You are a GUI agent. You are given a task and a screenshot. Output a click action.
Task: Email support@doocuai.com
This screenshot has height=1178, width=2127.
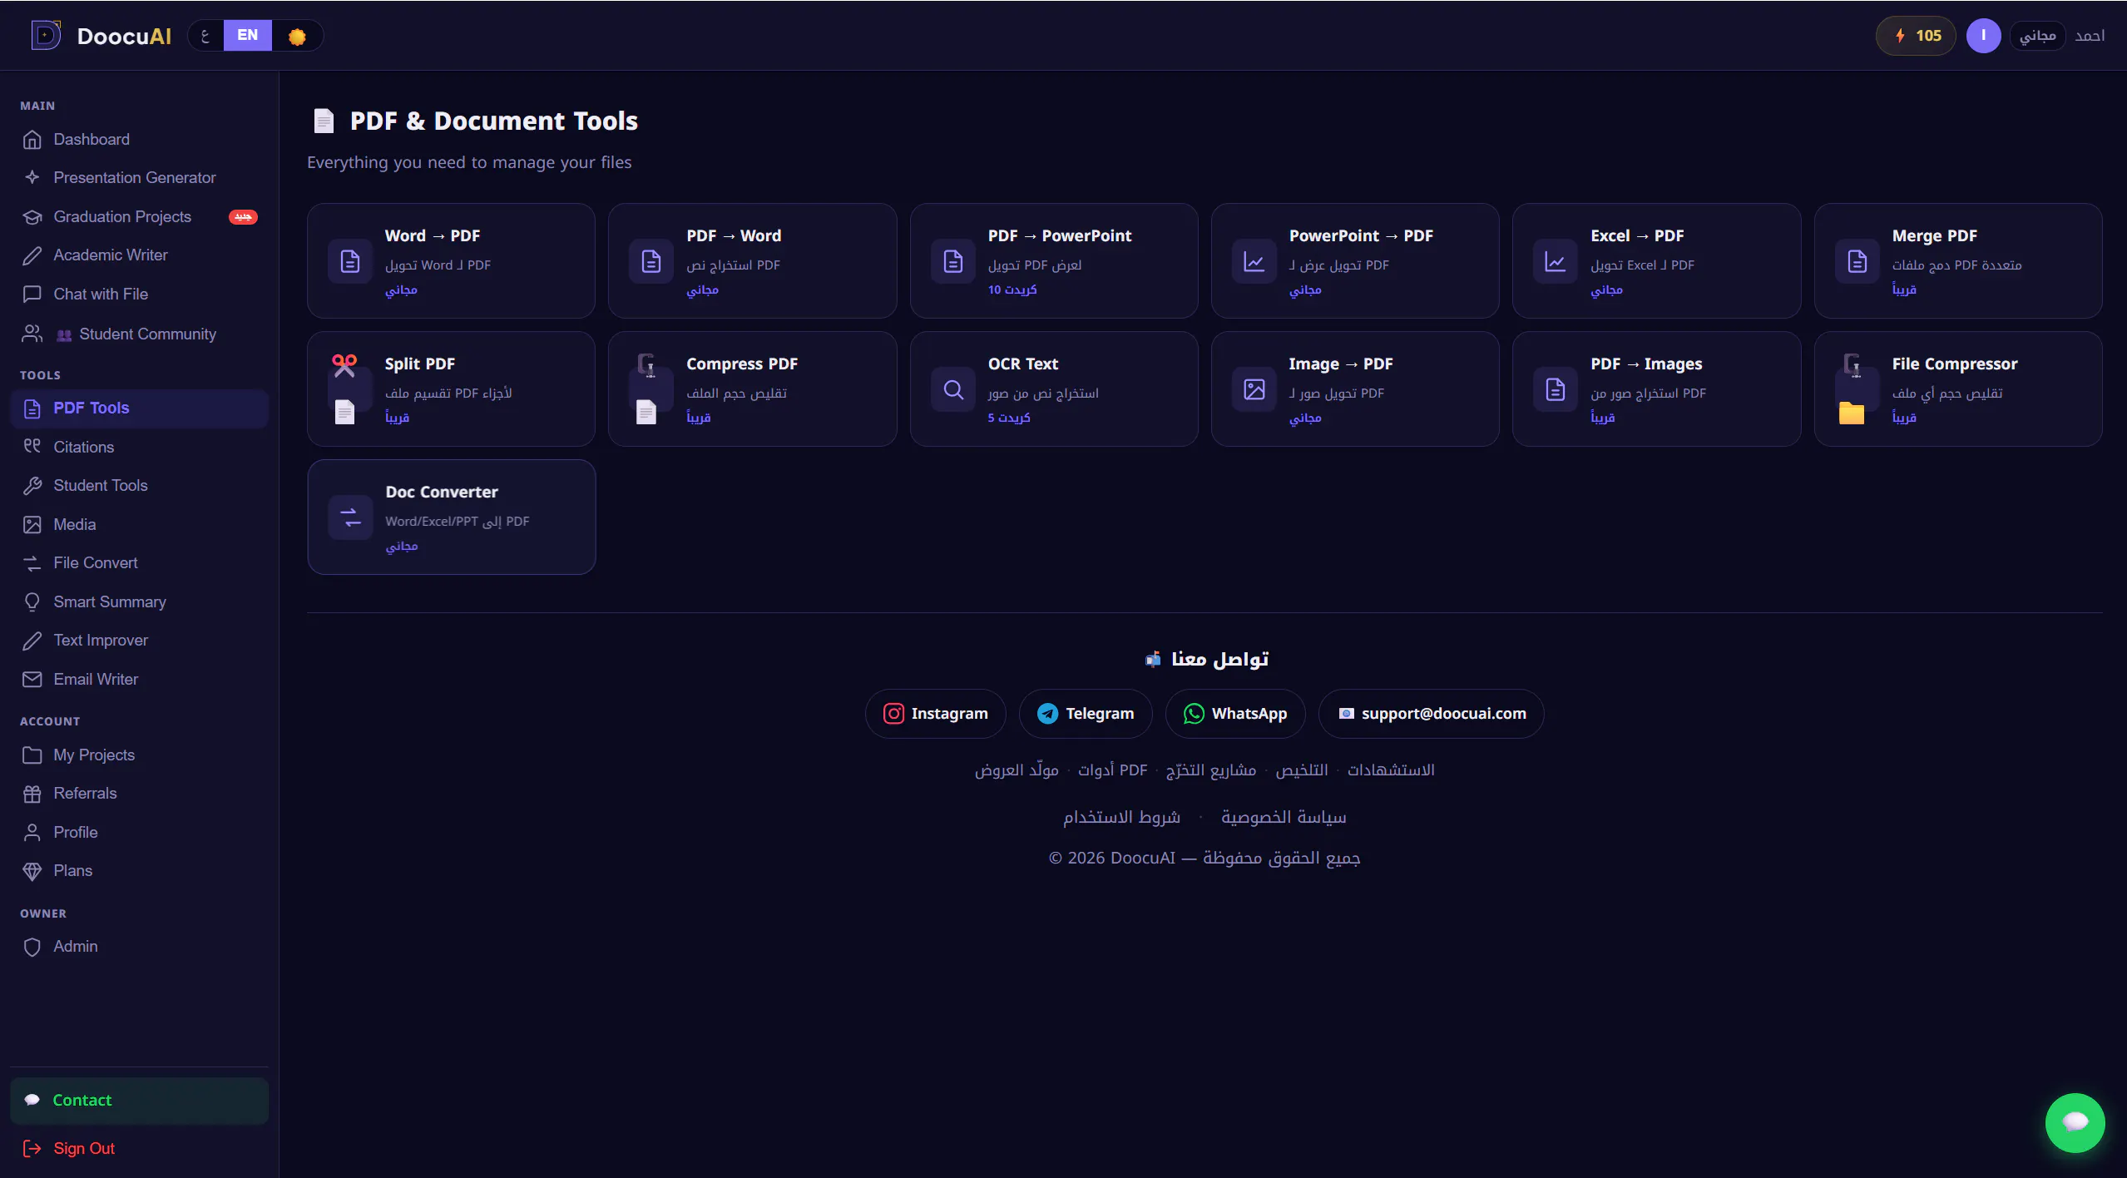click(1432, 714)
